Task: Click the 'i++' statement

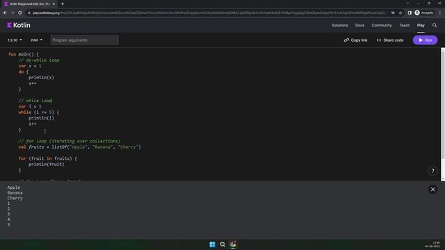Action: click(x=33, y=124)
